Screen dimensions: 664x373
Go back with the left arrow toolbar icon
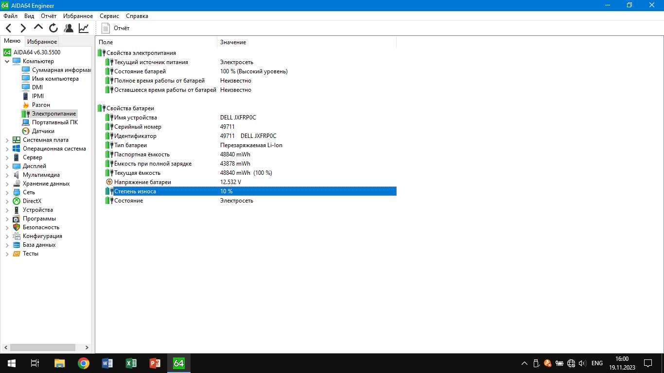[8, 28]
